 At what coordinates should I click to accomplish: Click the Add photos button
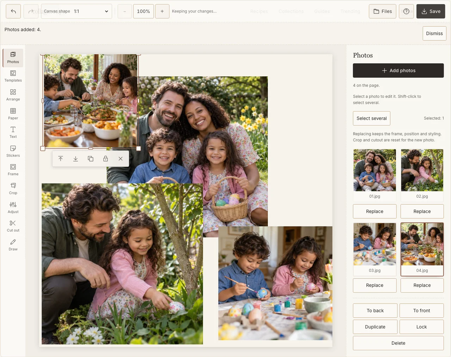[x=399, y=70]
